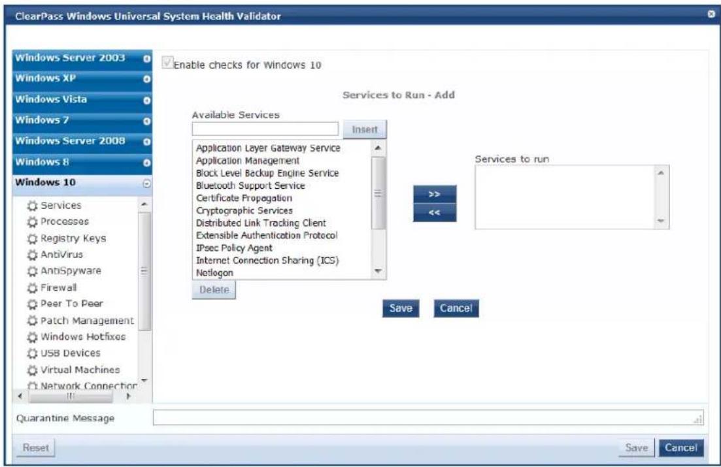Expand the Windows Server 2008 section

pos(146,142)
